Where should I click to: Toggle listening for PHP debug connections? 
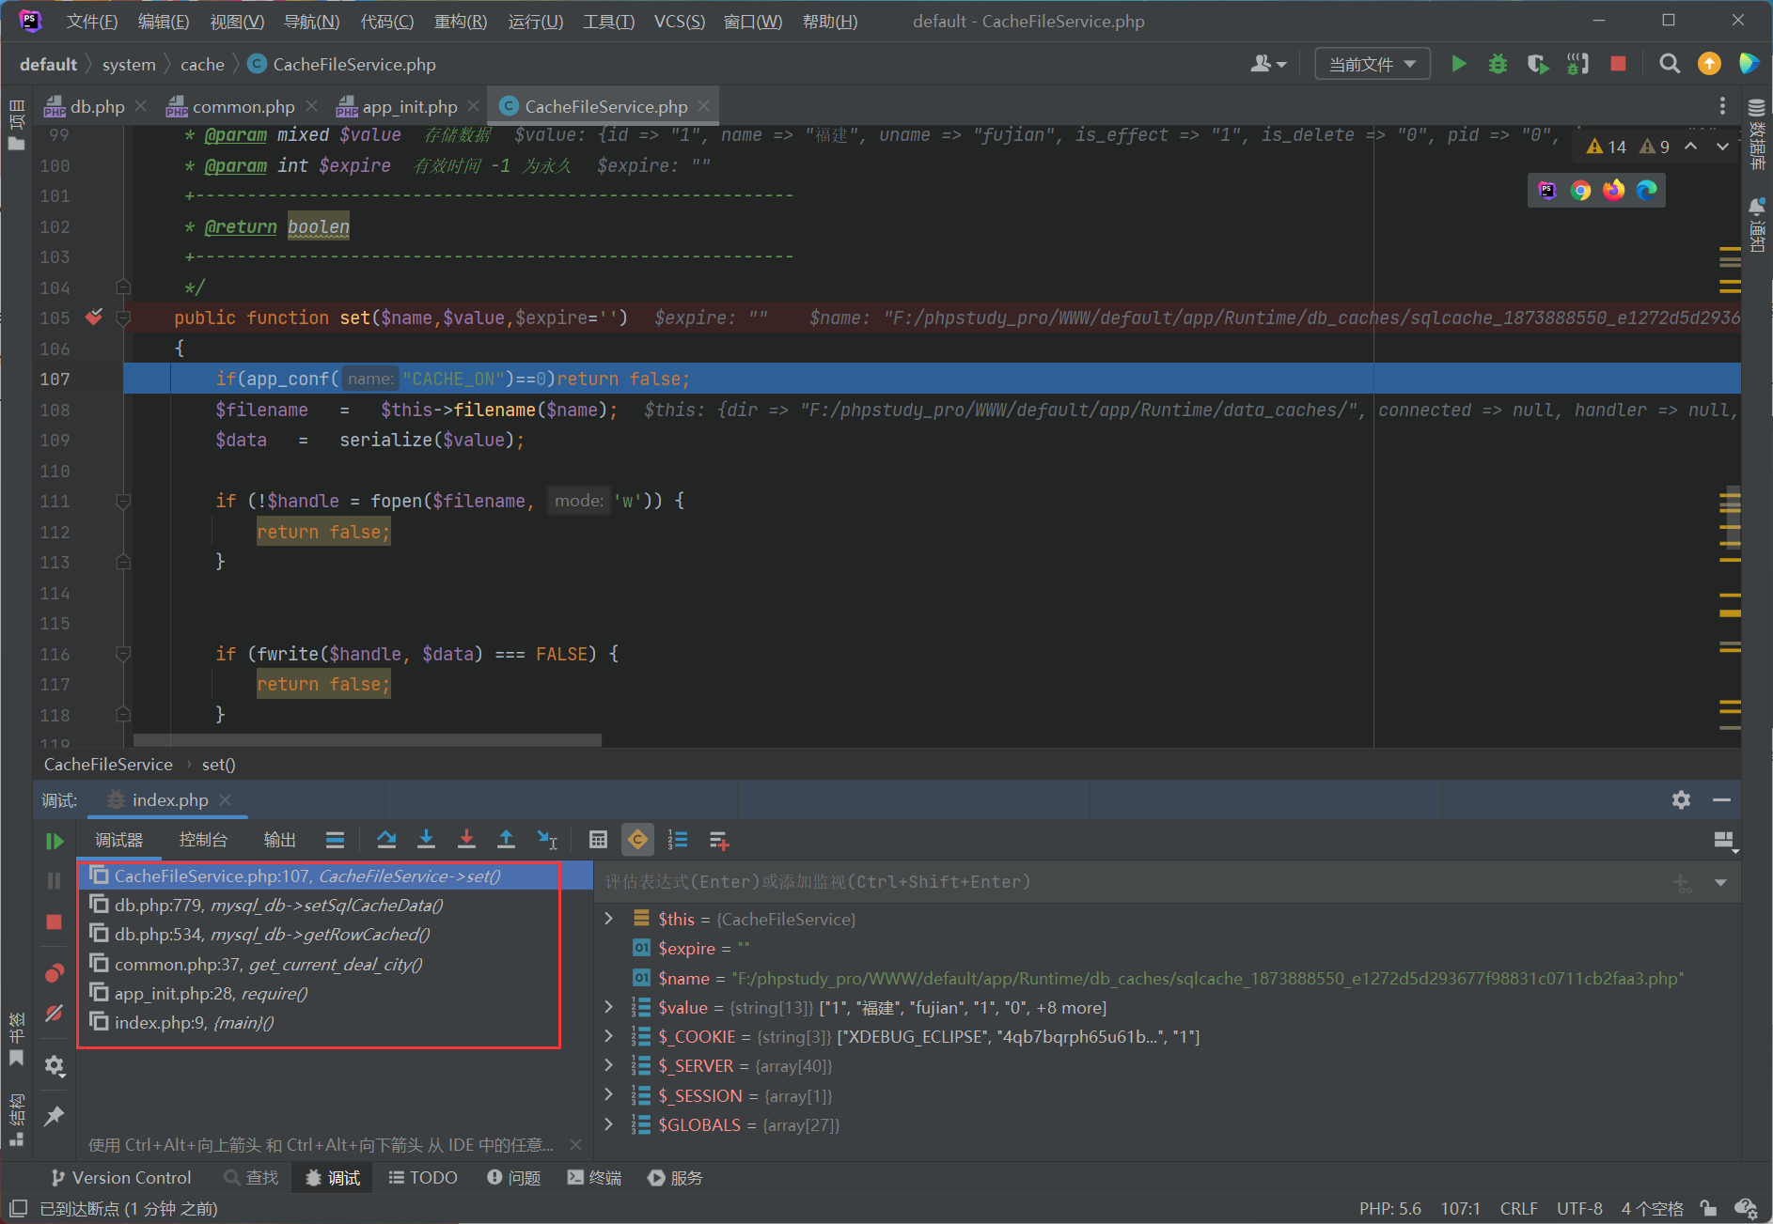click(x=1577, y=64)
